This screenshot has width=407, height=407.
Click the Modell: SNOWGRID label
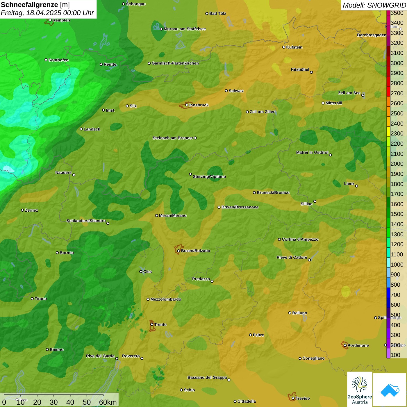pyautogui.click(x=374, y=5)
